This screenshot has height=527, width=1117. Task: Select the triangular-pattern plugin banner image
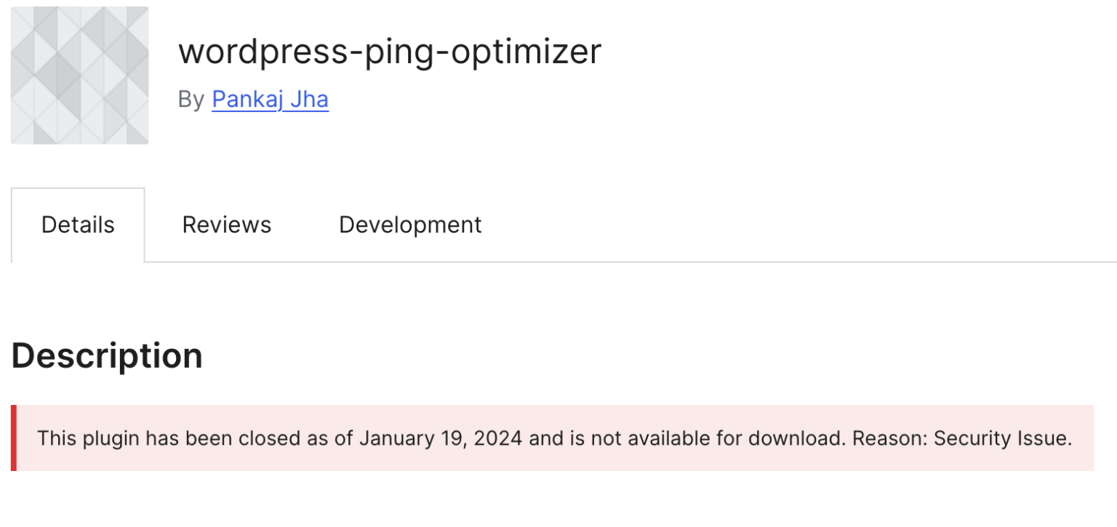point(79,75)
